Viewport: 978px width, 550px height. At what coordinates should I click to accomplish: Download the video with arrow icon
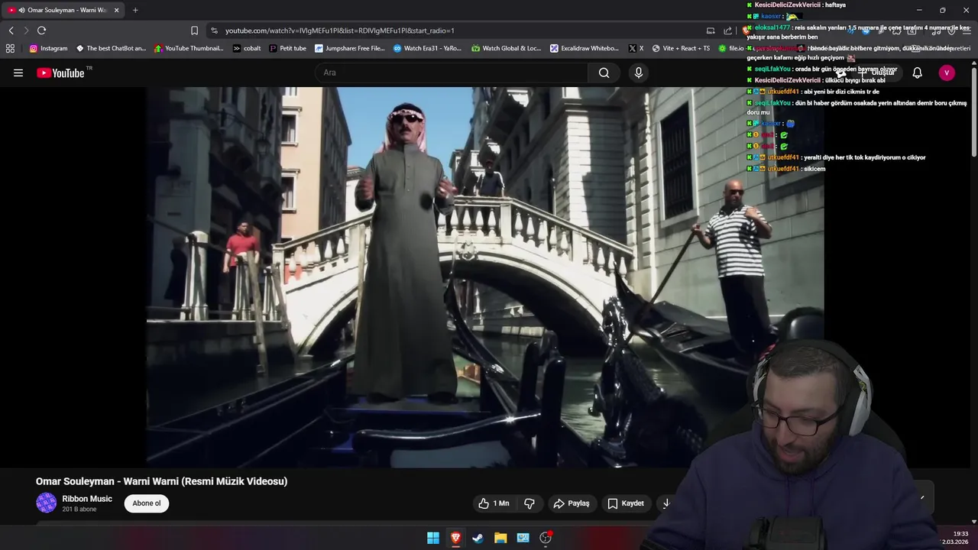click(x=665, y=503)
